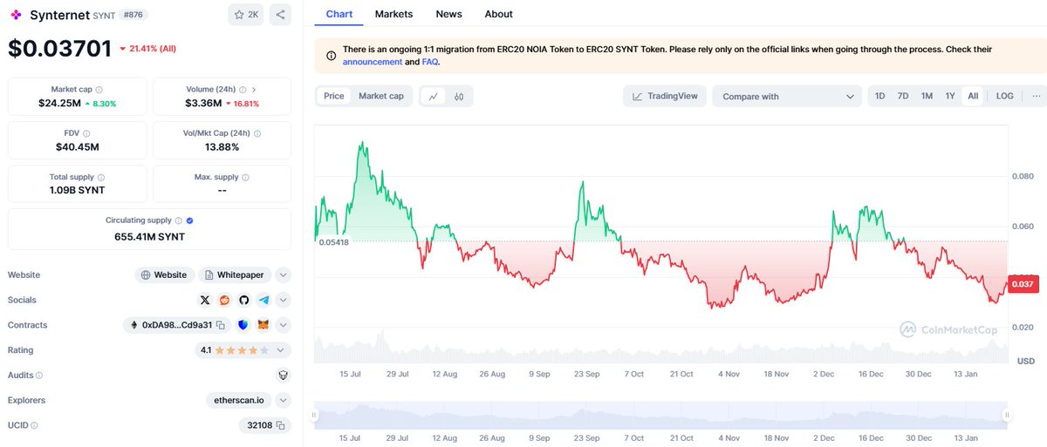
Task: Click the info icon next to Market cap
Action: 99,90
